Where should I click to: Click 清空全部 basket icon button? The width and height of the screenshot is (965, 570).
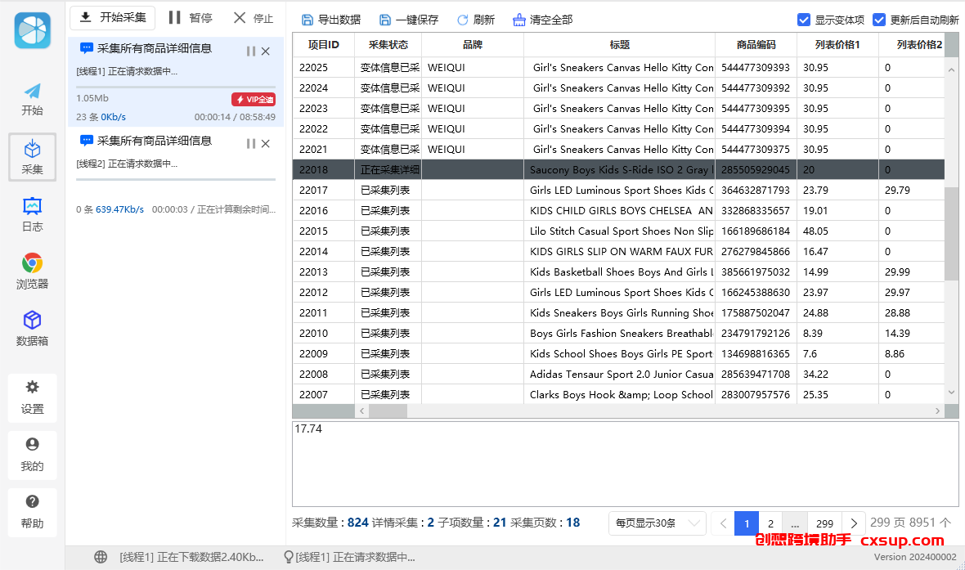point(543,20)
